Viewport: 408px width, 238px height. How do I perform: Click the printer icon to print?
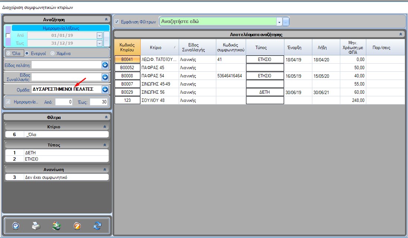click(x=36, y=226)
